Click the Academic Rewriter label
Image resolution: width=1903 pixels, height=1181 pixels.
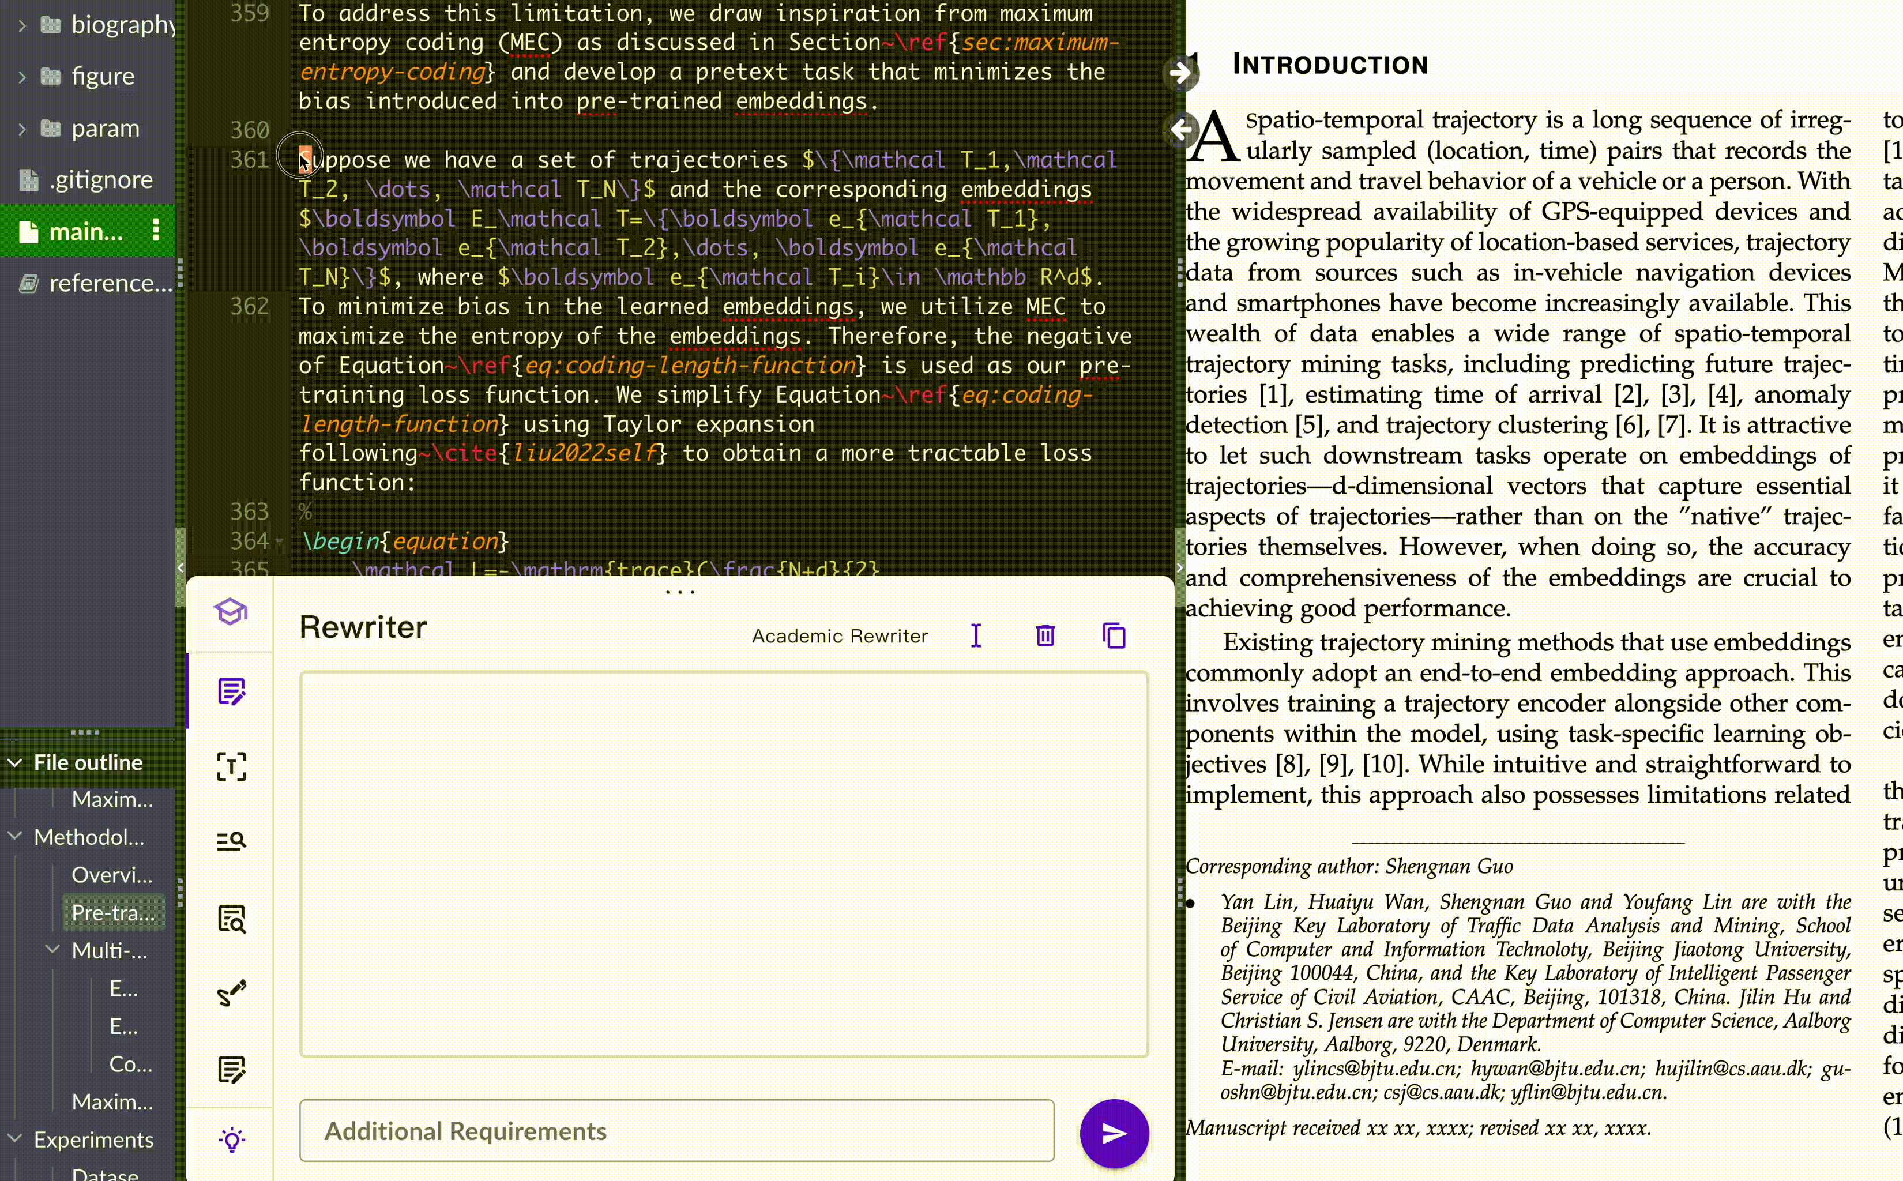pyautogui.click(x=840, y=636)
